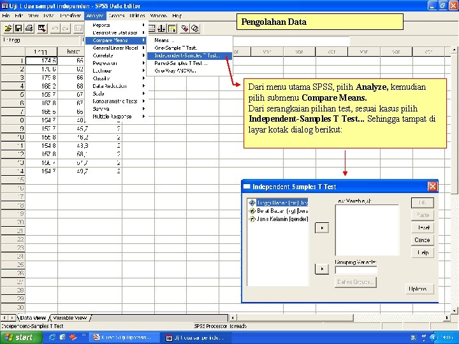Select Tinggi Badan variable in dialog list
The height and width of the screenshot is (344, 459).
pyautogui.click(x=278, y=203)
